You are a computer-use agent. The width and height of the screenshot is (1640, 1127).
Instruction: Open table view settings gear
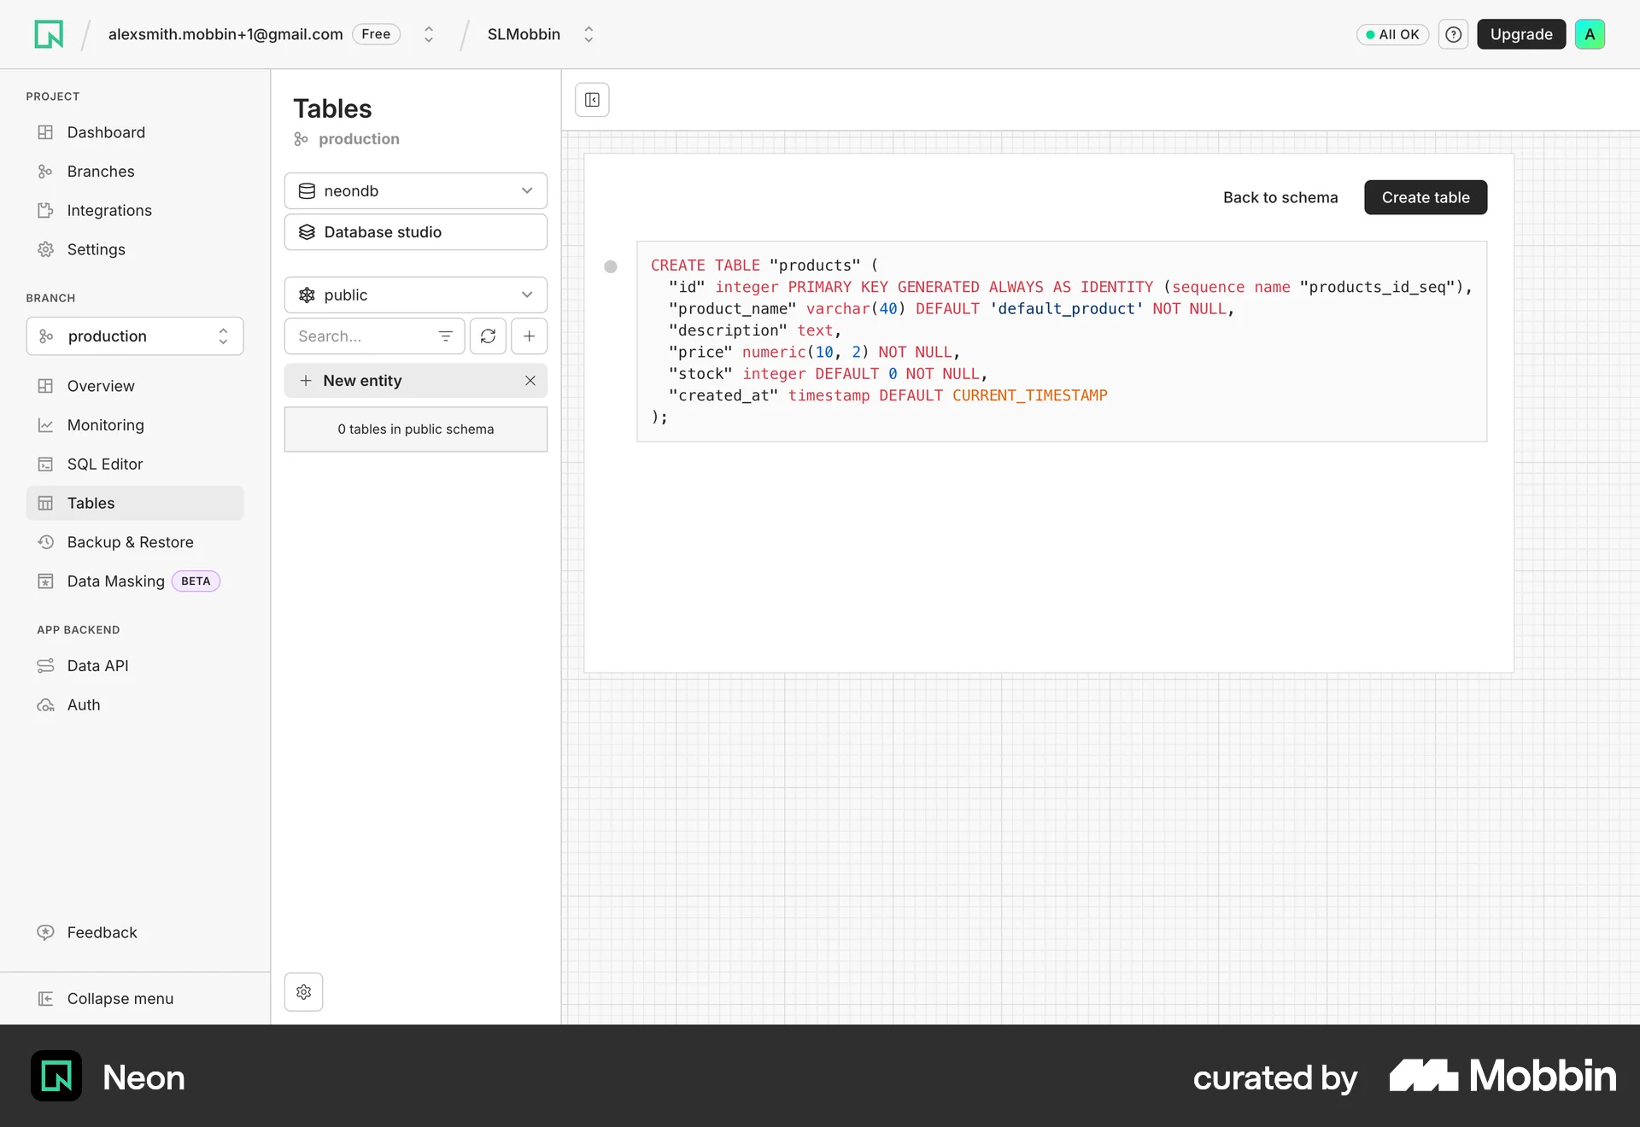click(303, 992)
